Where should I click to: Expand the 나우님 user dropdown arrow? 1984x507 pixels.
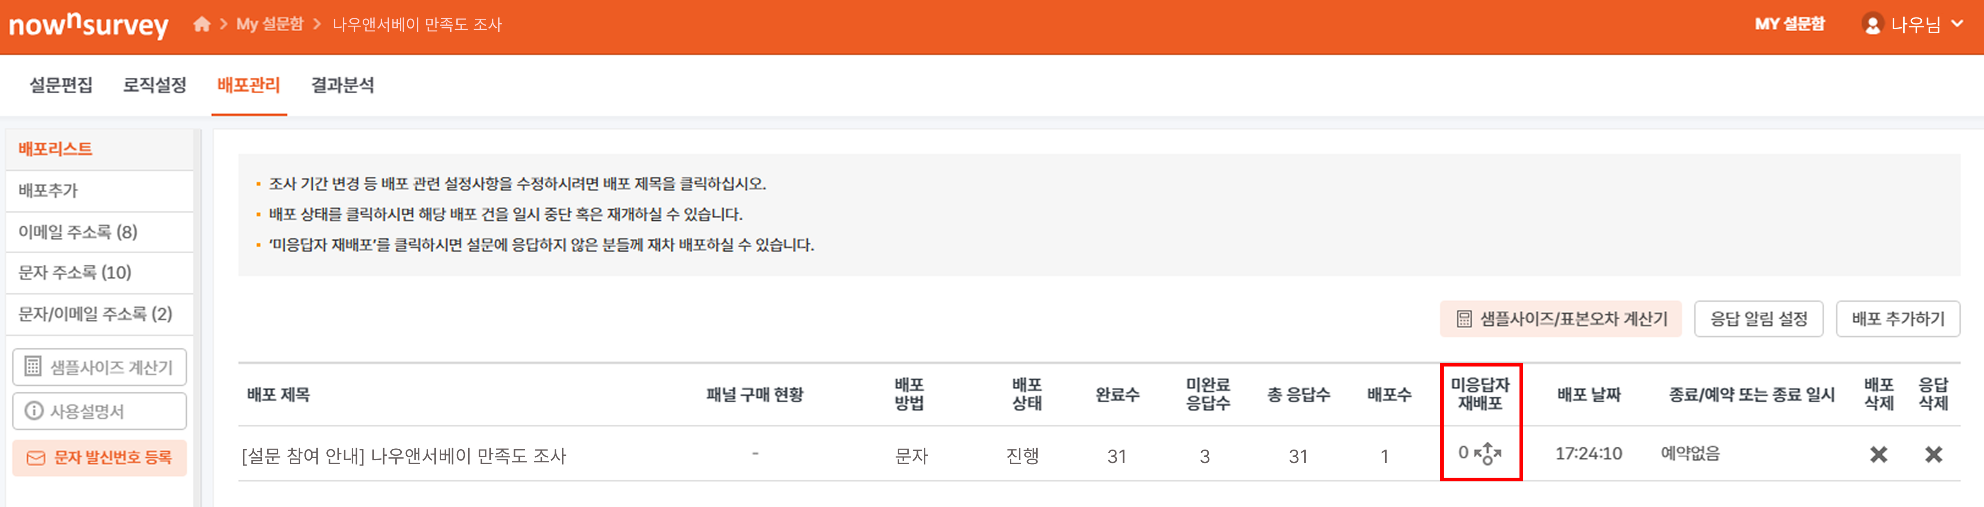1957,24
